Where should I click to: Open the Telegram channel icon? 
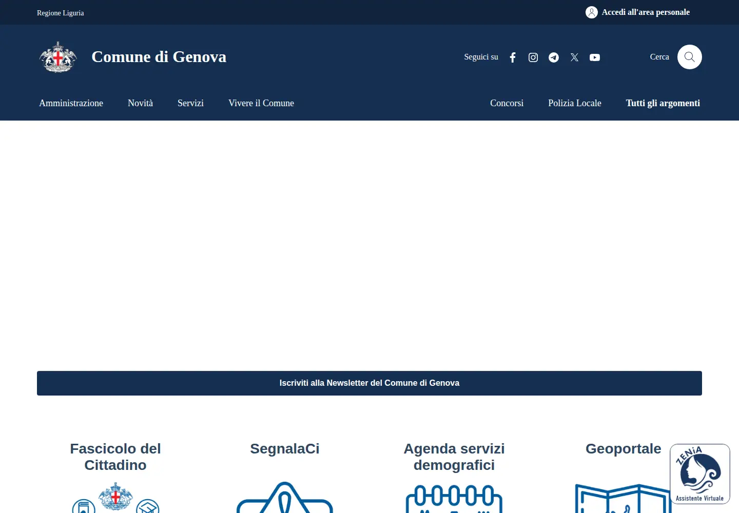point(554,57)
